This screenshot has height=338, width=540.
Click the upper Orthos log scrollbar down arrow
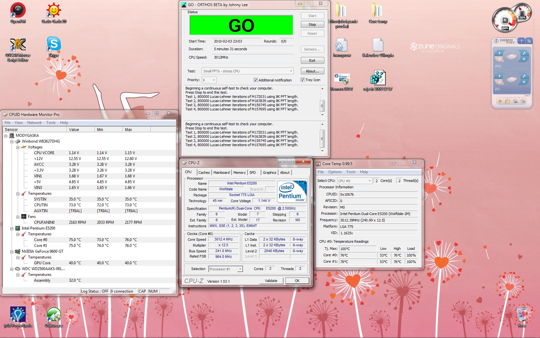tap(322, 115)
